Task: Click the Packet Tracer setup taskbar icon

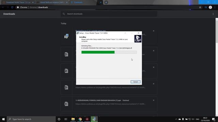Action: 94,119
